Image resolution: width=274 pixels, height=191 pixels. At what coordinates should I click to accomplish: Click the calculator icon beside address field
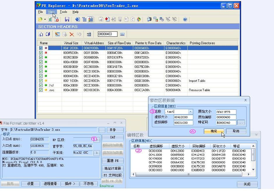click(122, 34)
